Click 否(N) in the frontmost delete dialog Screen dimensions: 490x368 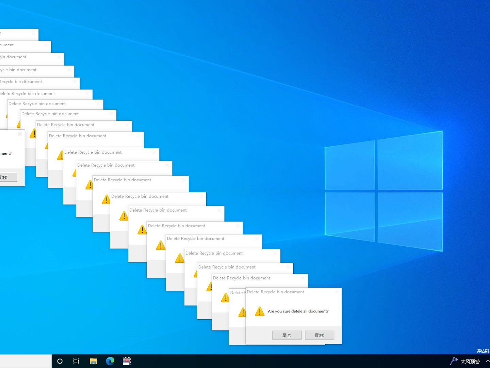tap(320, 335)
